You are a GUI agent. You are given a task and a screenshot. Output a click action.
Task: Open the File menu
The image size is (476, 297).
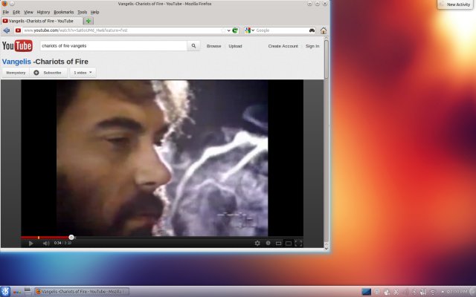tap(6, 12)
